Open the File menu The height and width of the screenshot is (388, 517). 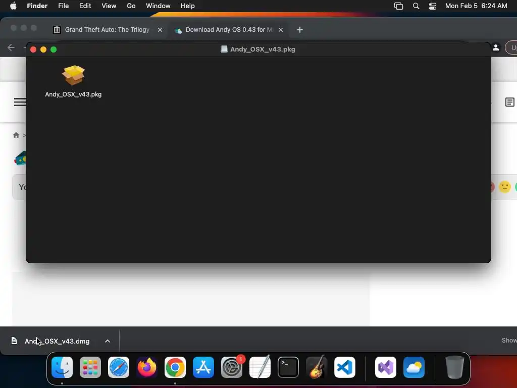point(63,6)
